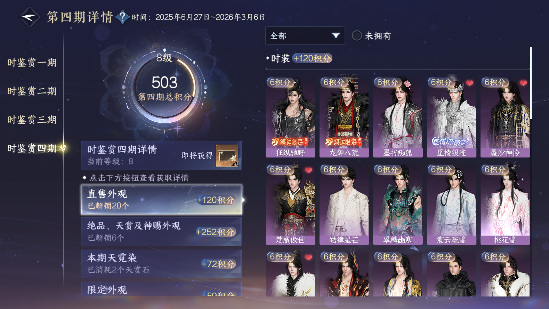Viewport: 549px width, 309px height.
Task: Click the 鸿运限定 badge on 狂纵驰野
Action: click(x=290, y=142)
